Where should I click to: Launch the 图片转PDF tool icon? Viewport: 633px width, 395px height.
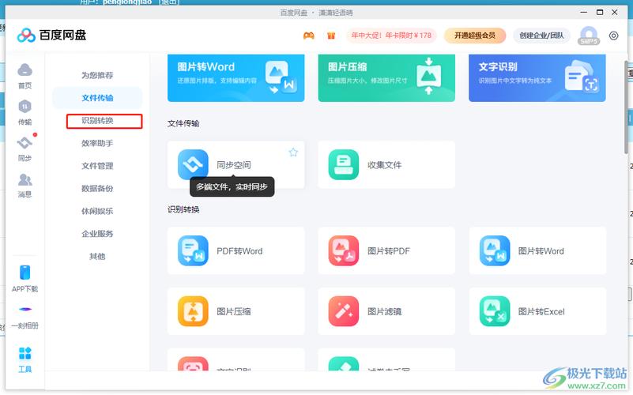tap(344, 250)
